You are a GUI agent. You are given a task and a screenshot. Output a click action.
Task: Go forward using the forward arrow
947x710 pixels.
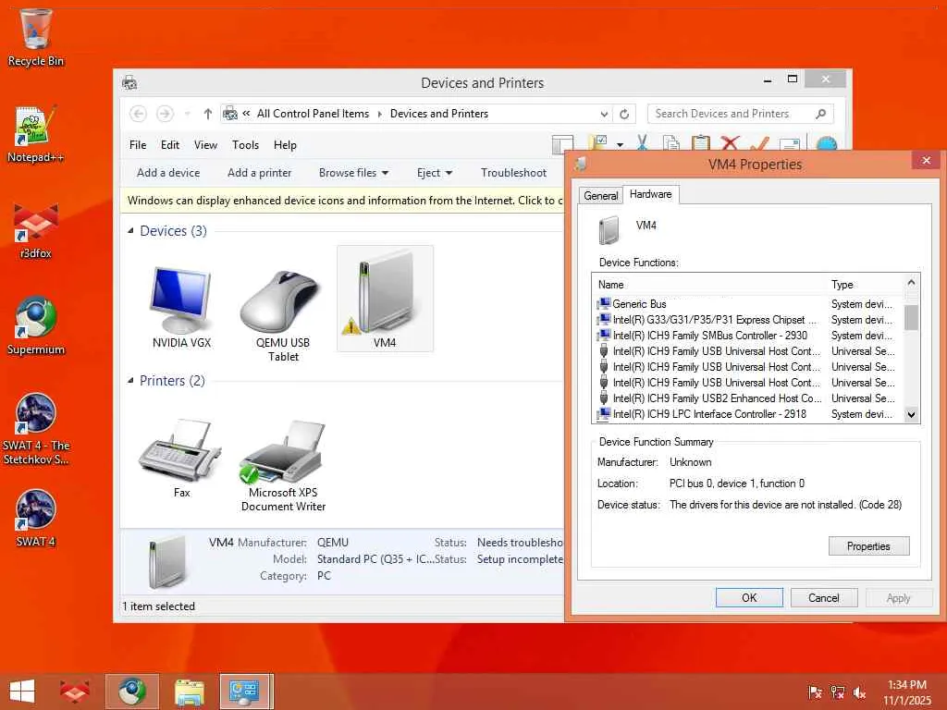click(165, 114)
